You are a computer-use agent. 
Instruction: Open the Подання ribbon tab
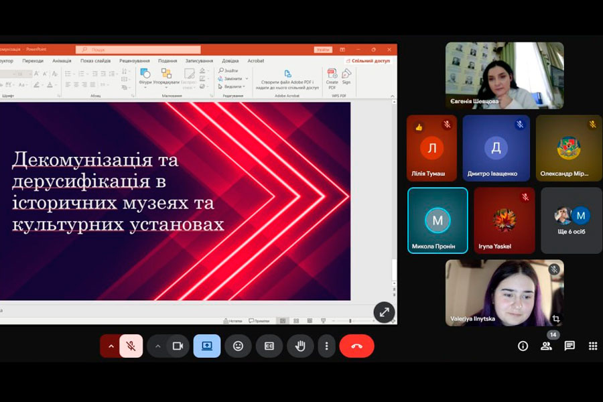pos(167,61)
